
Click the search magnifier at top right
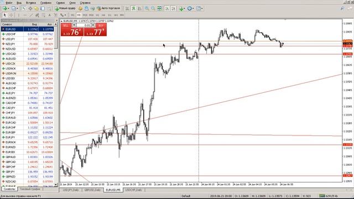[342, 8]
